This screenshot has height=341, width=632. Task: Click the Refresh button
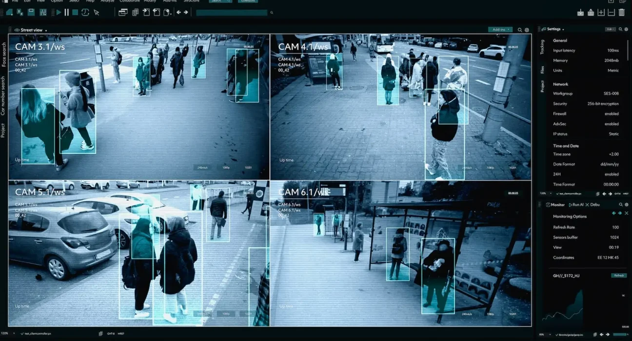tap(619, 276)
